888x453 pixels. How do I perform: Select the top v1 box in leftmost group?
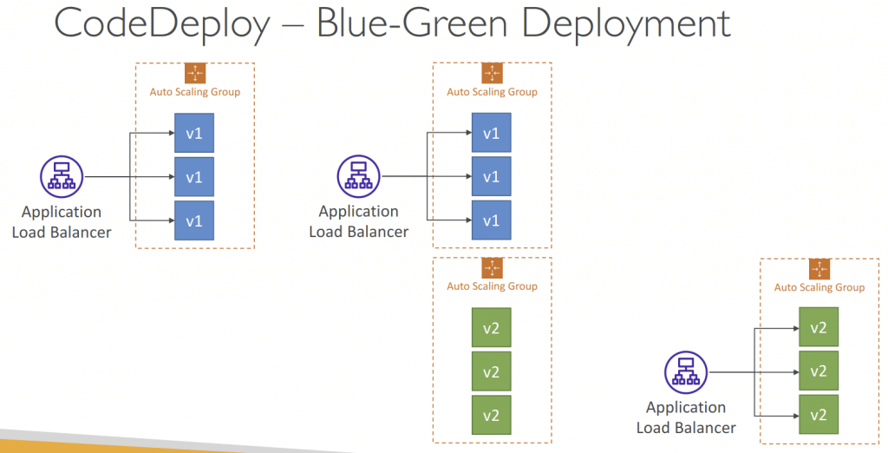194,133
